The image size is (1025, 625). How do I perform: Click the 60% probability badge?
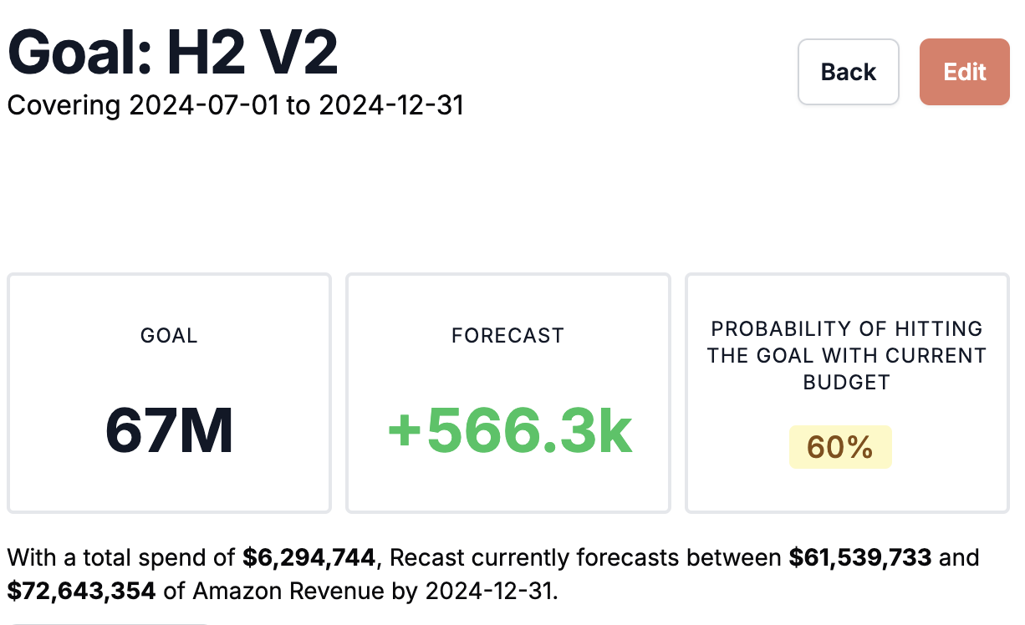coord(840,447)
